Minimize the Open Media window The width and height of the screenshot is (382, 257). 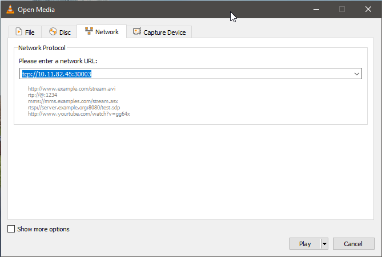(316, 9)
